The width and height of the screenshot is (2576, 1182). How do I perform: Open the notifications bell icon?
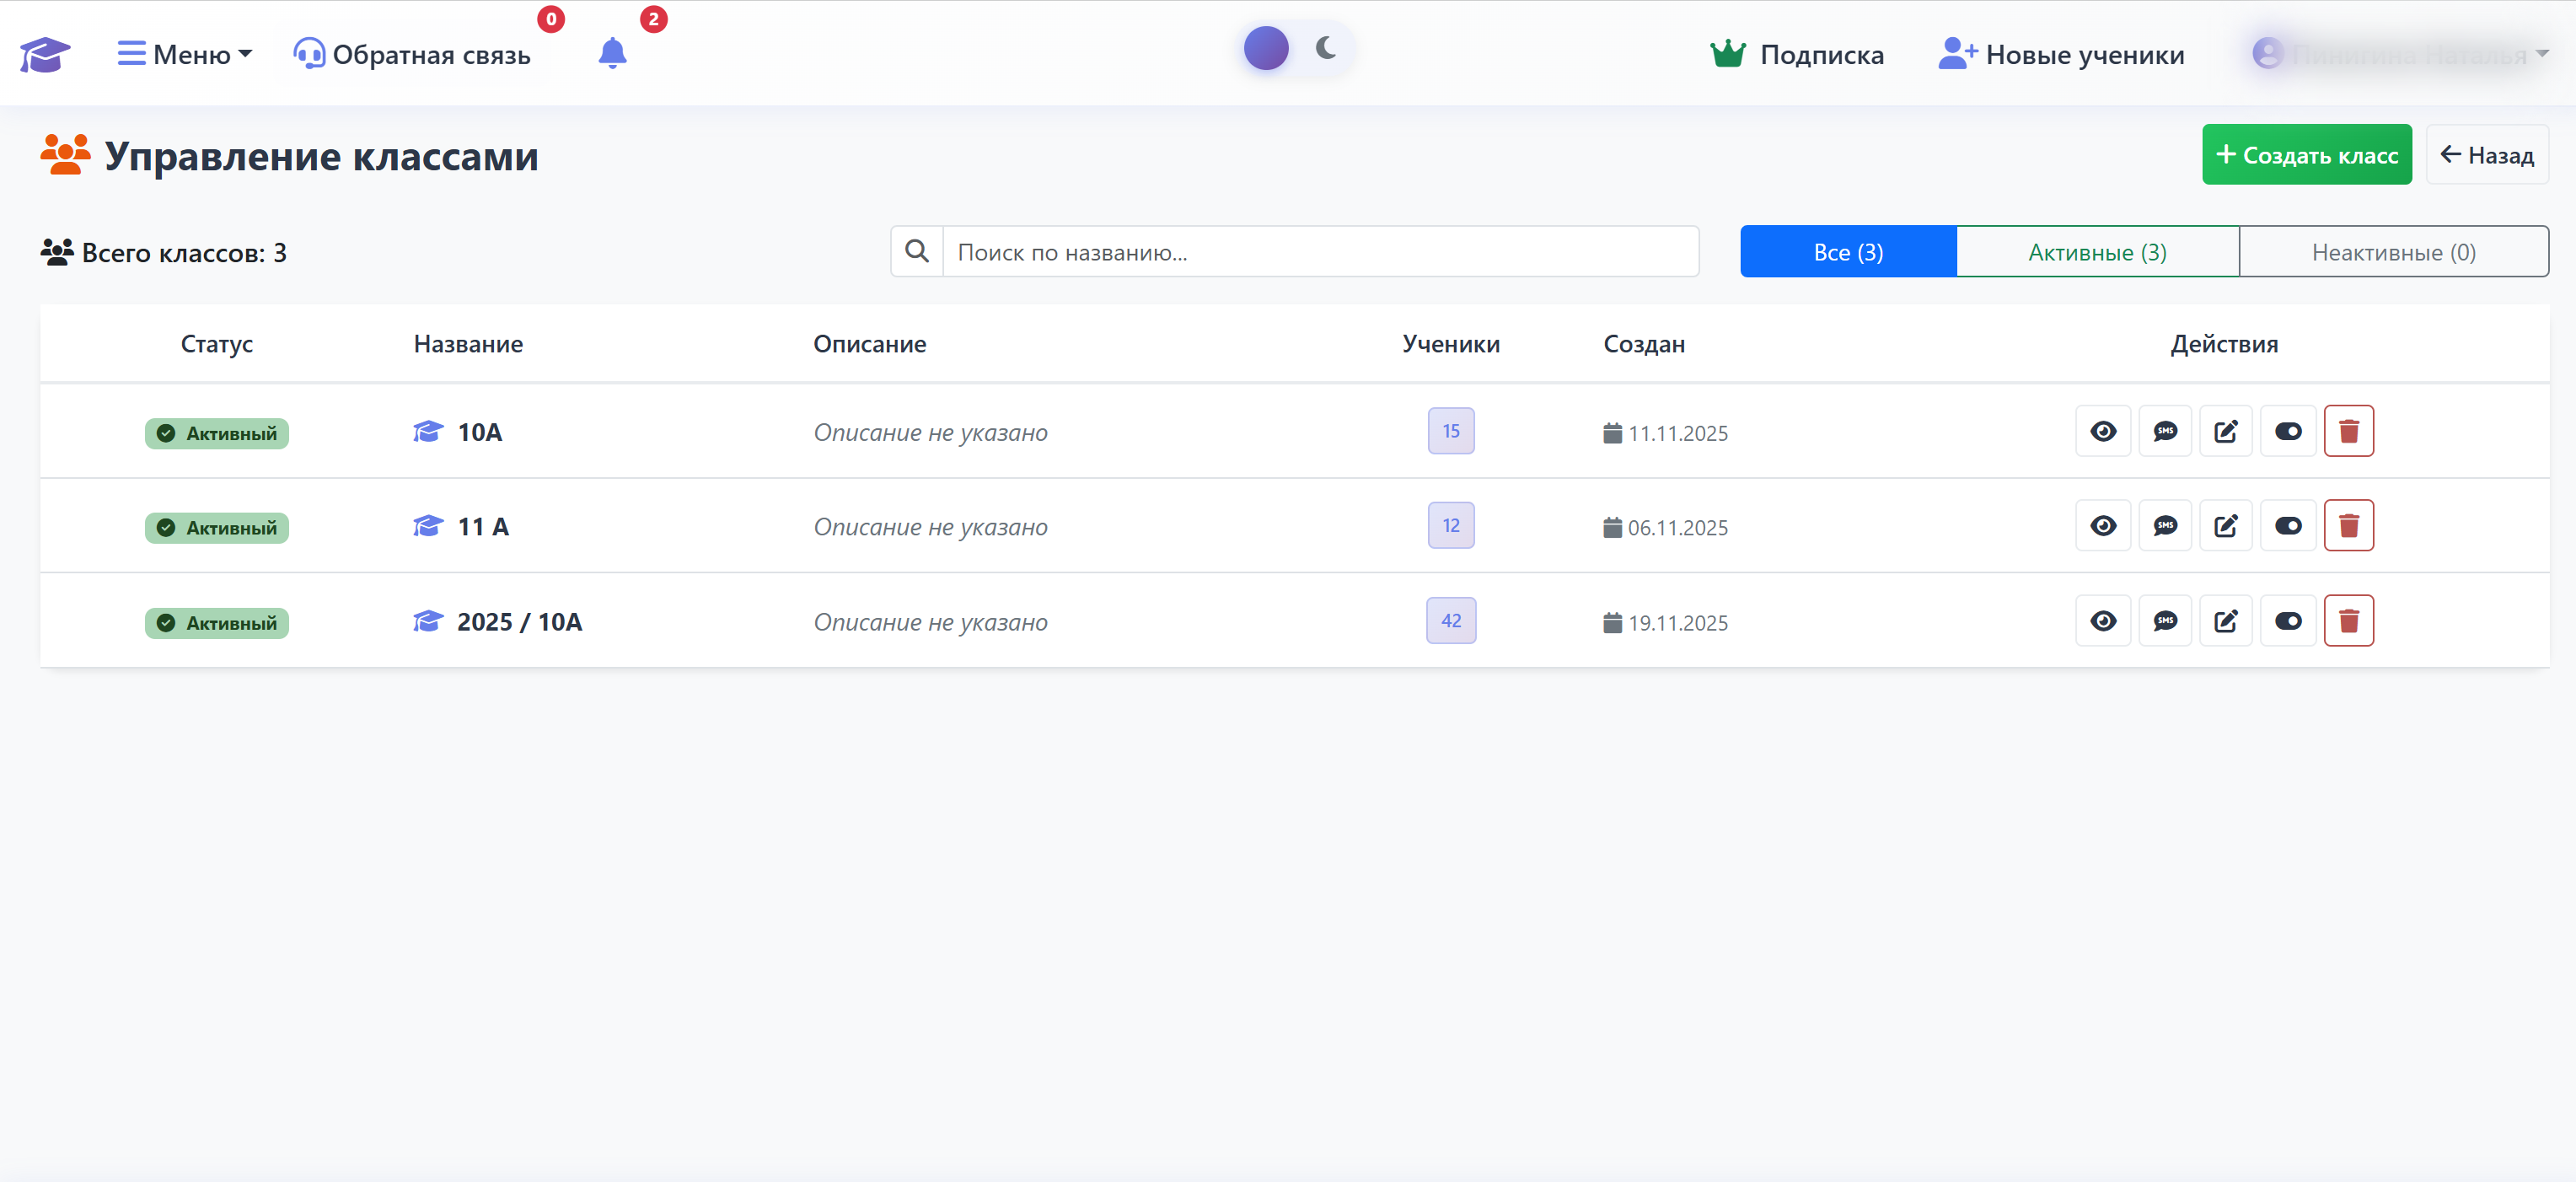coord(612,53)
